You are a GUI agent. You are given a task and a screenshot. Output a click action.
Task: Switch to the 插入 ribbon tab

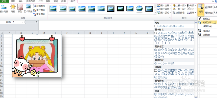[x=21, y=1]
